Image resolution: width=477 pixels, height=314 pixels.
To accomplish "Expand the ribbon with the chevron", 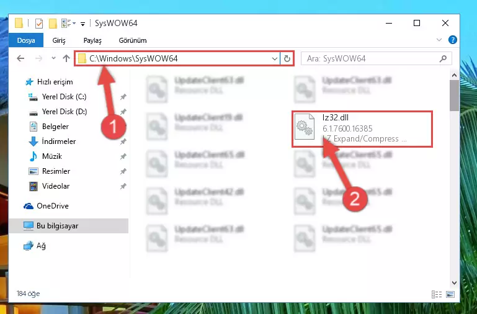I will 439,40.
